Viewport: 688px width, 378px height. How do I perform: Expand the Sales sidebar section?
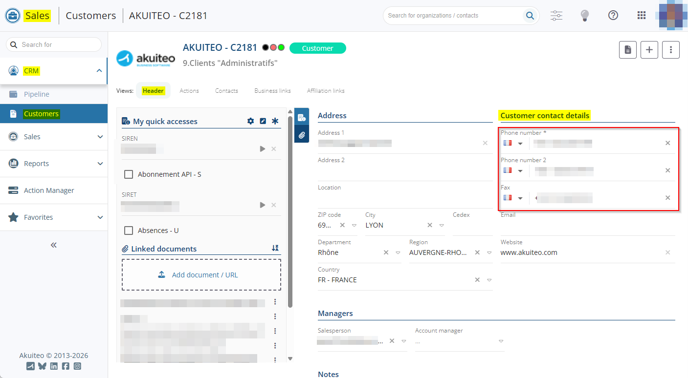54,137
